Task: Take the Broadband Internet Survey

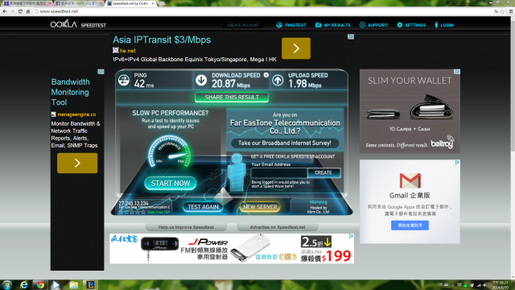Action: click(x=284, y=143)
